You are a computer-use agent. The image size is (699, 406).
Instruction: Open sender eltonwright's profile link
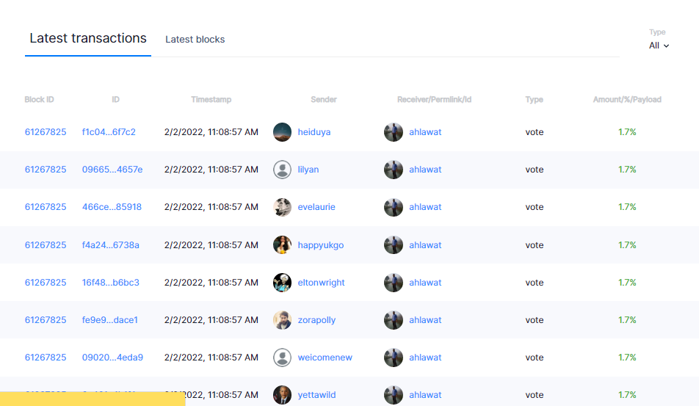[321, 282]
